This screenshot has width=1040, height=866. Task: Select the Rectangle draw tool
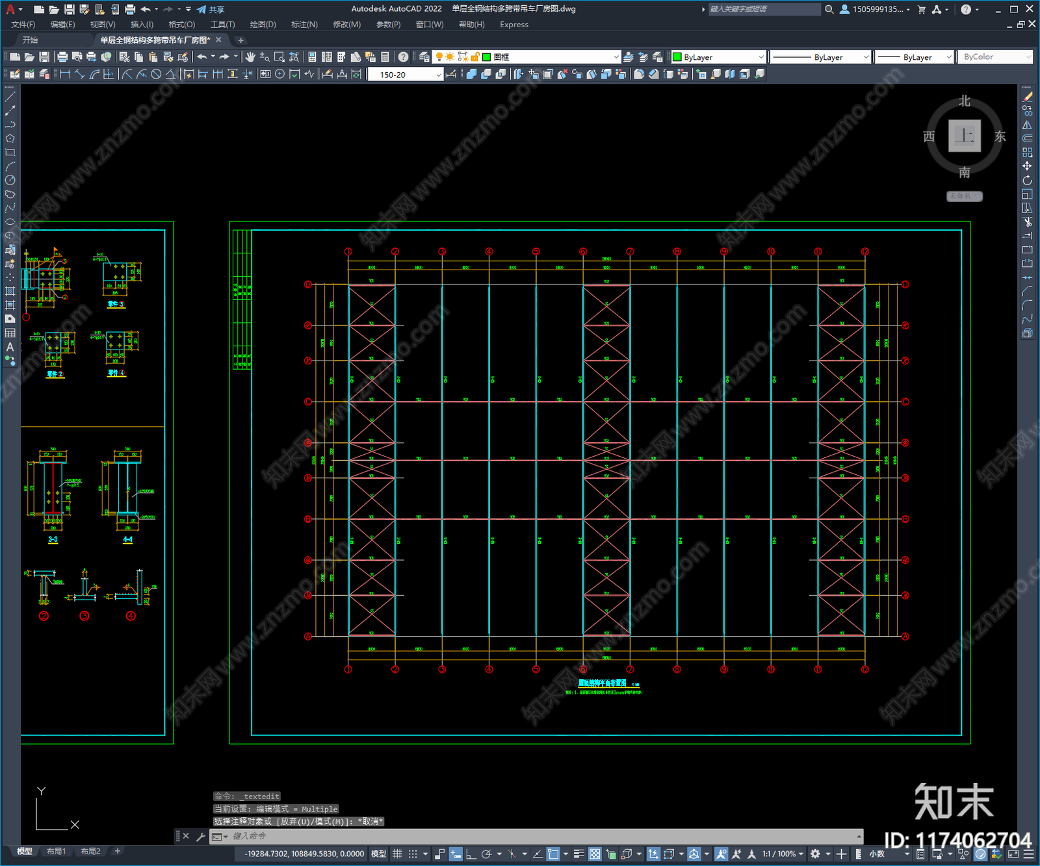[10, 153]
